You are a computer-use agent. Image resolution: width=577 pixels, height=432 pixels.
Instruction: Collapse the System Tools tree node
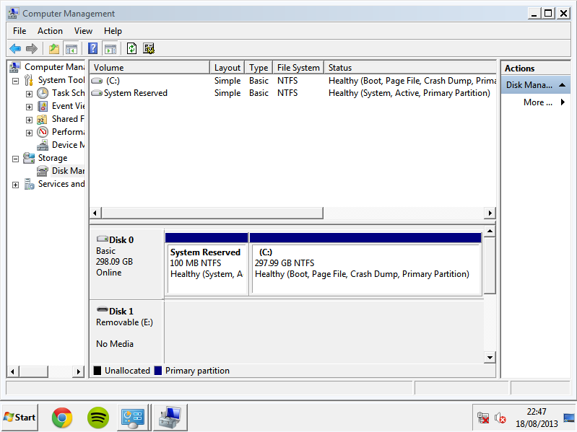coord(15,81)
